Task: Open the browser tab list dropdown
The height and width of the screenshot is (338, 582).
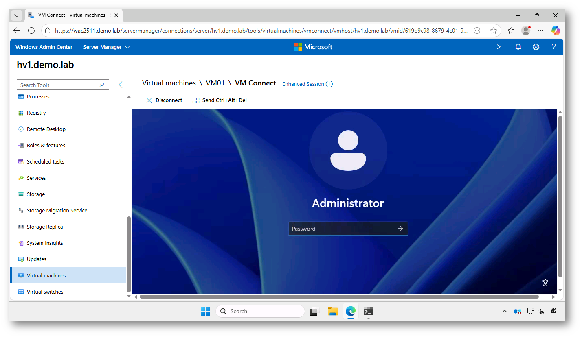Action: tap(17, 15)
